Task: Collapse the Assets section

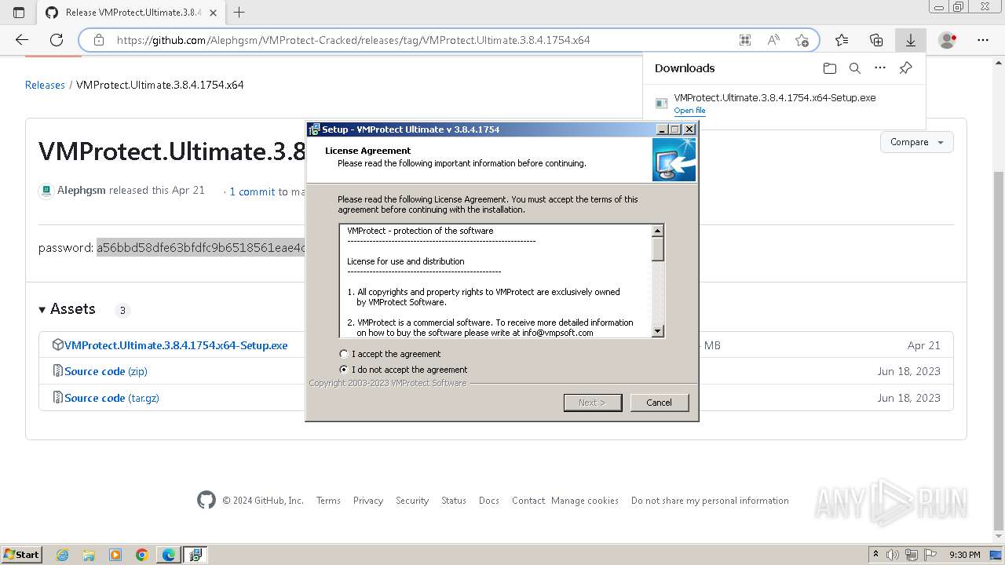Action: (x=67, y=309)
